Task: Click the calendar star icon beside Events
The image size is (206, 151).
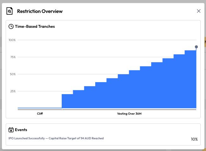Action: coord(11,130)
